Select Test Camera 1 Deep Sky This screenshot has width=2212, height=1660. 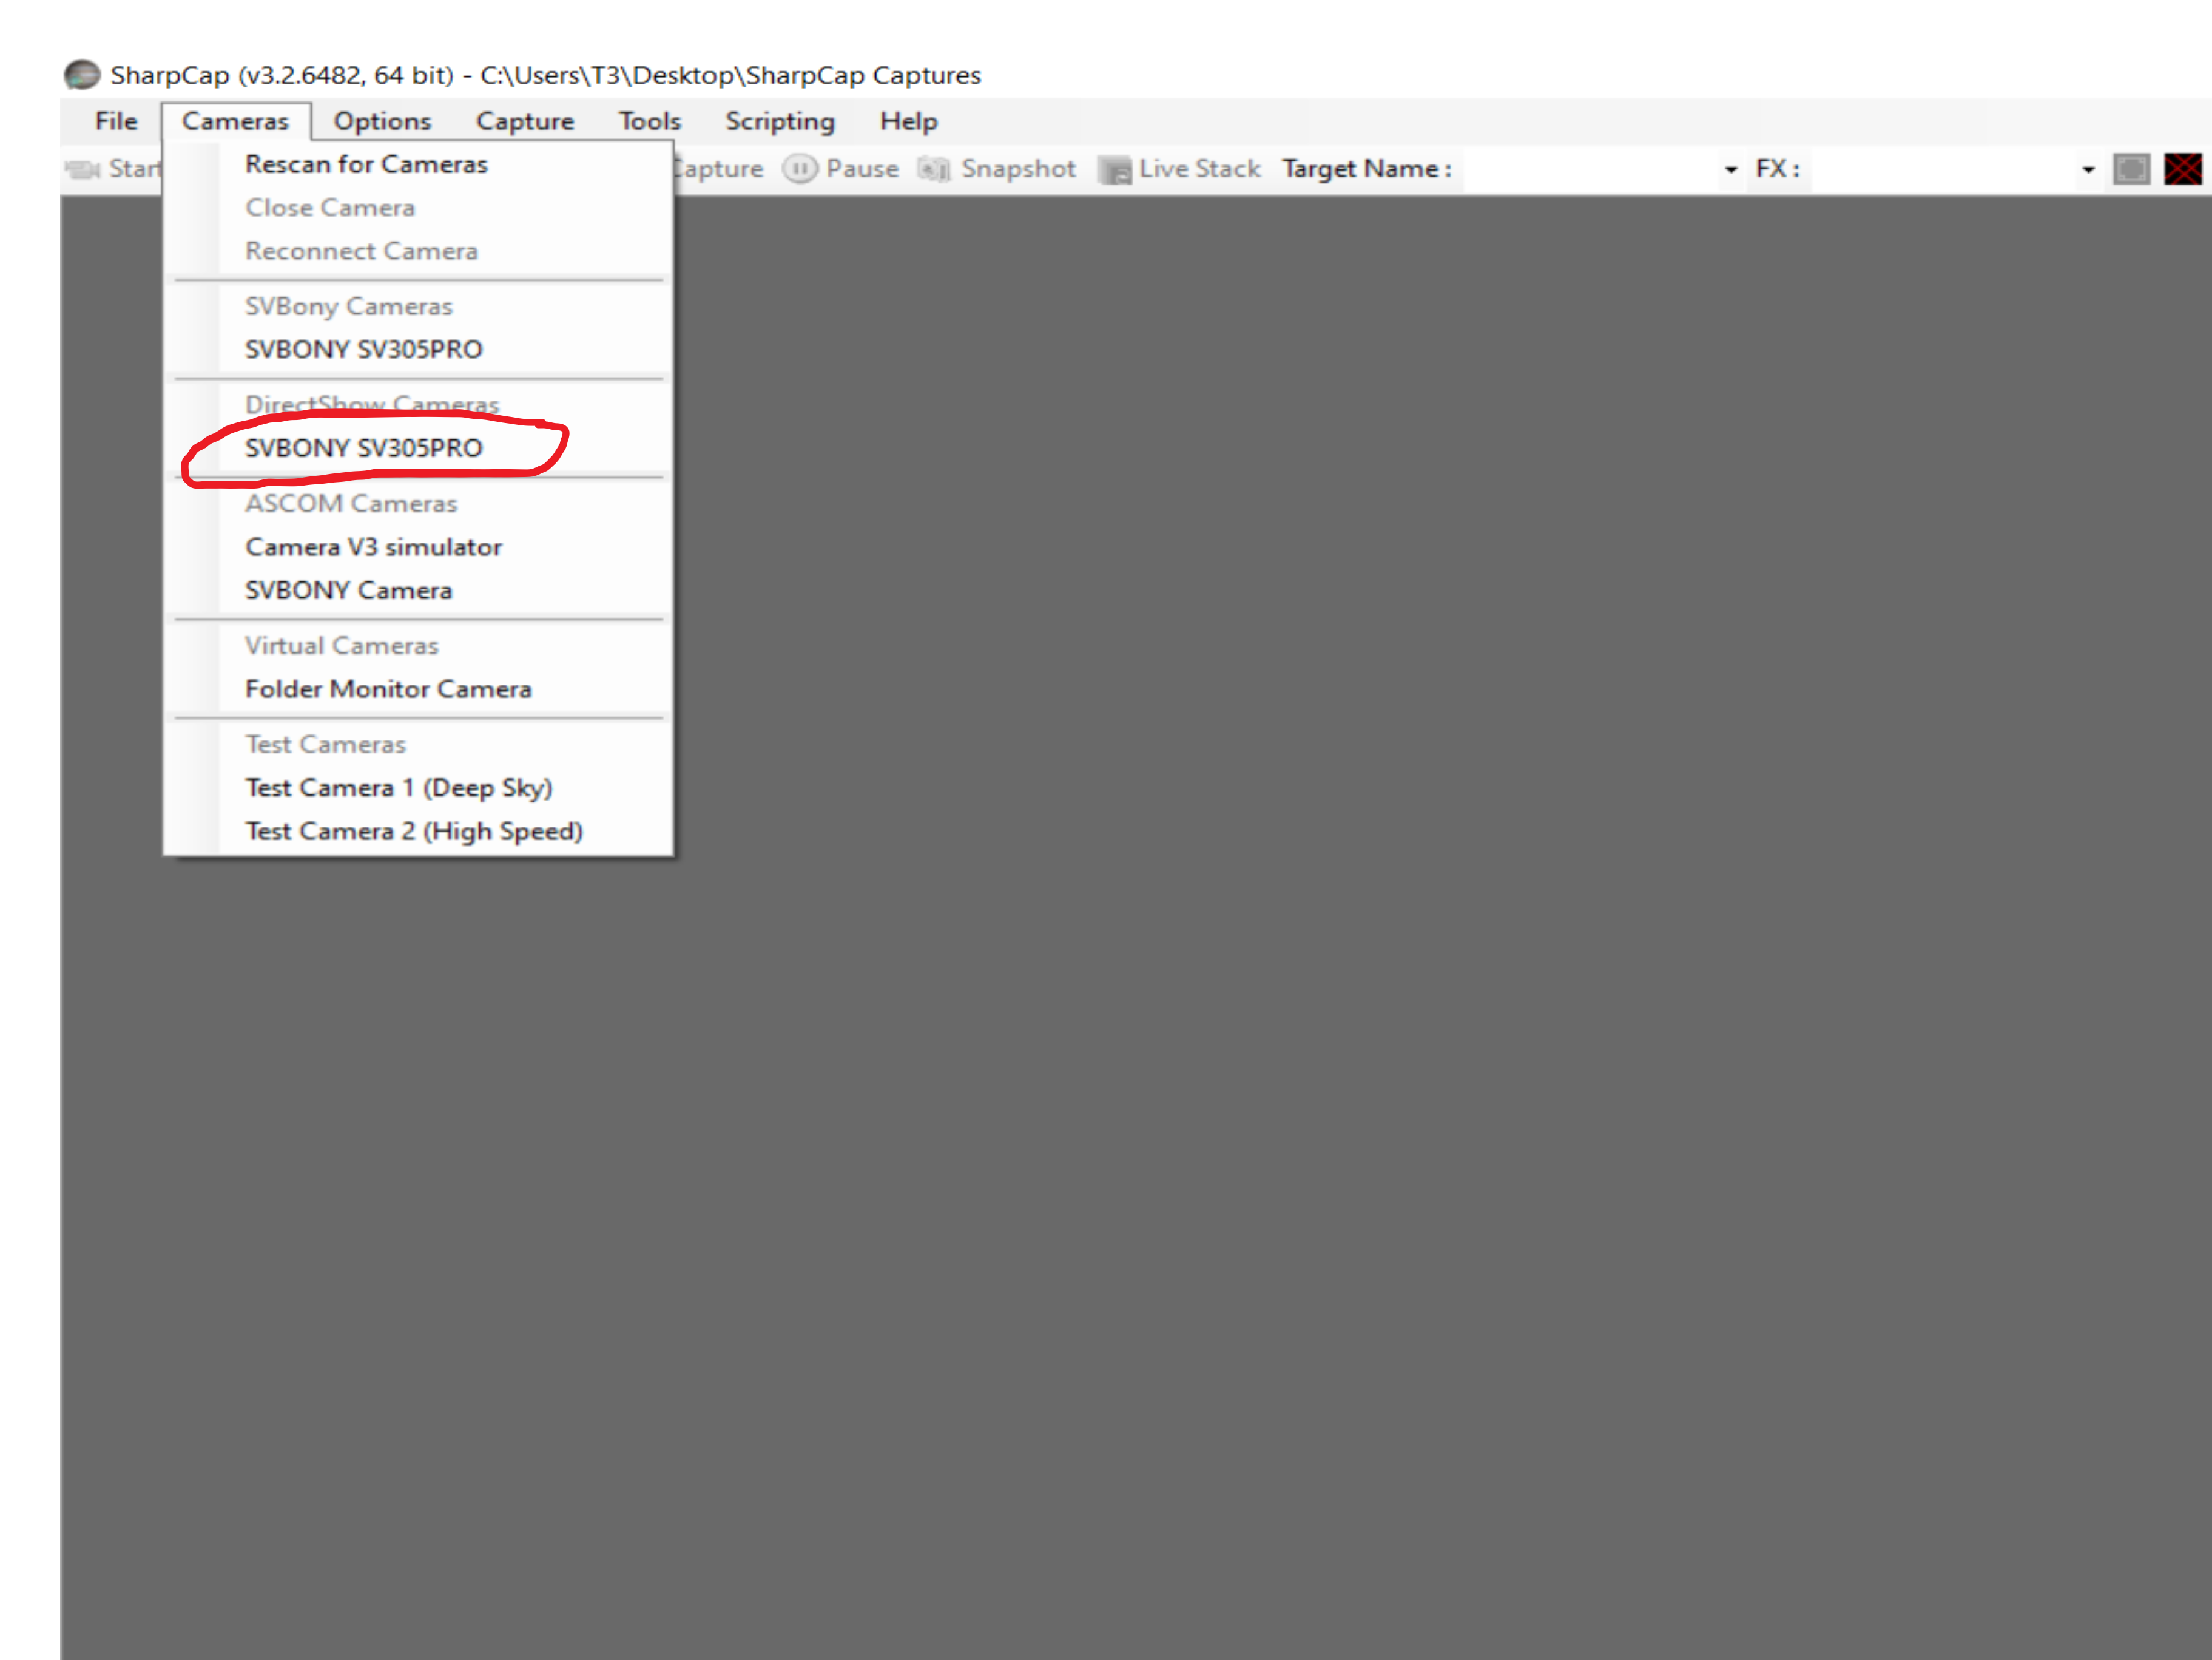tap(401, 787)
